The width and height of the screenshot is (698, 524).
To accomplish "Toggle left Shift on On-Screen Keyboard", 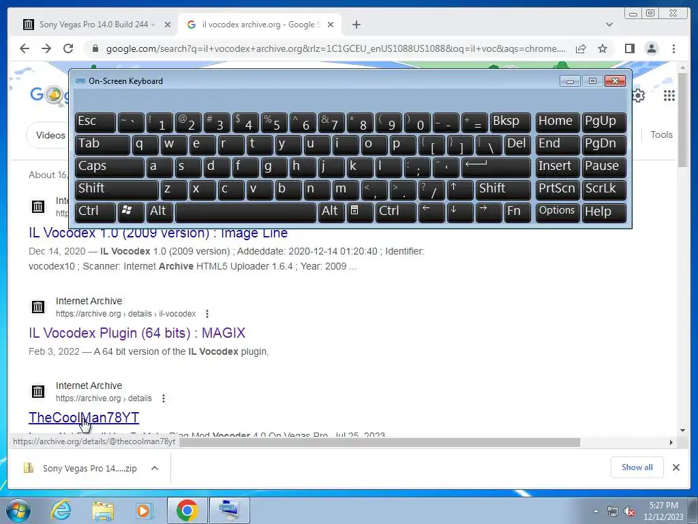I will 117,190.
